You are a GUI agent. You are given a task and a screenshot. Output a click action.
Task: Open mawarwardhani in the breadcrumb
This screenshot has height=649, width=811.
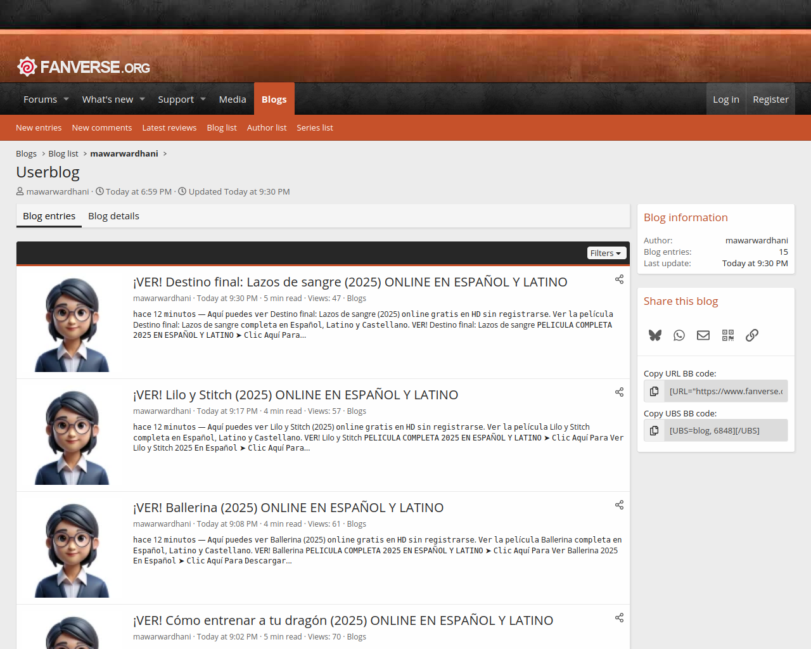[x=124, y=154]
